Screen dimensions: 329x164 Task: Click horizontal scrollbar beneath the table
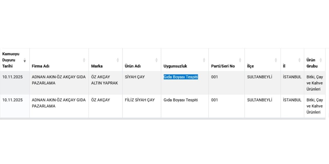click(x=162, y=119)
